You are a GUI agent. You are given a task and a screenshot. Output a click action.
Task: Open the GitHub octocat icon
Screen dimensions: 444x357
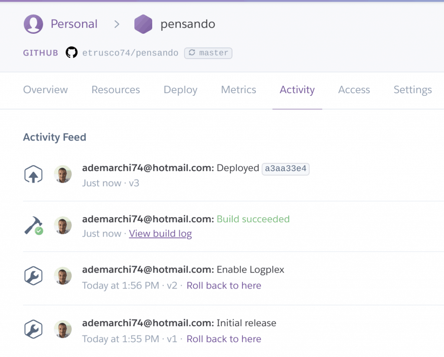pos(72,52)
